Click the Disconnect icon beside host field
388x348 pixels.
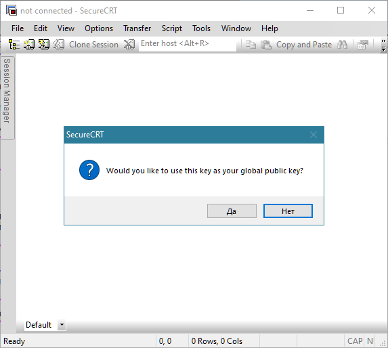[129, 45]
